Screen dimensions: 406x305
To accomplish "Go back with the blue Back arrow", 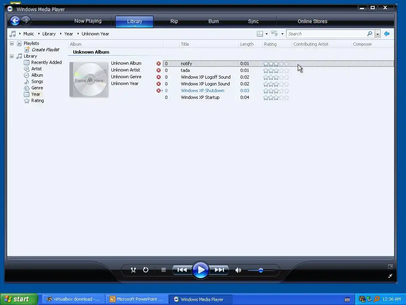I will point(15,21).
